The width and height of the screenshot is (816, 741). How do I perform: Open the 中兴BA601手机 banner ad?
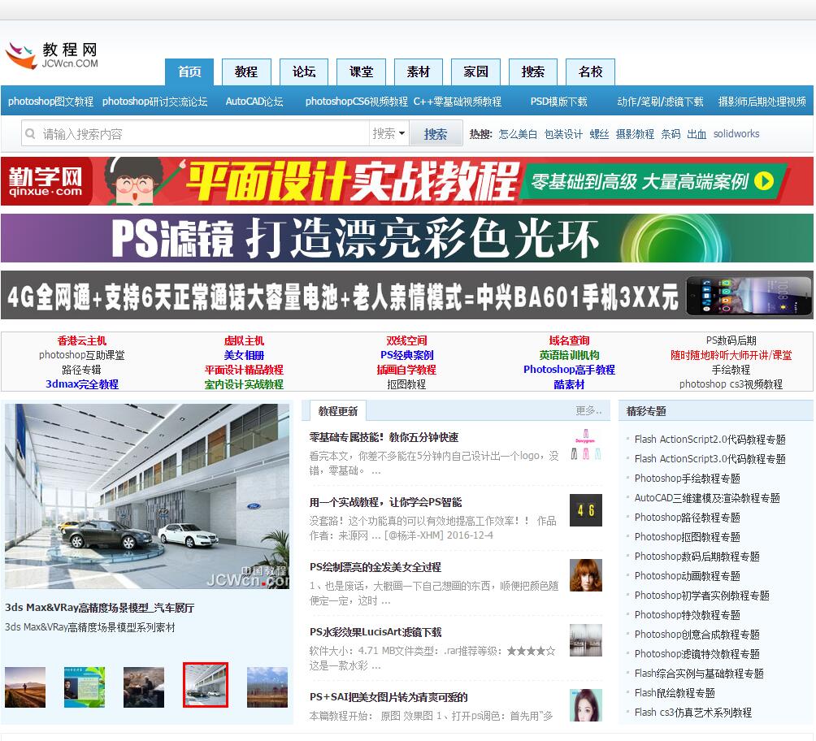tap(407, 295)
